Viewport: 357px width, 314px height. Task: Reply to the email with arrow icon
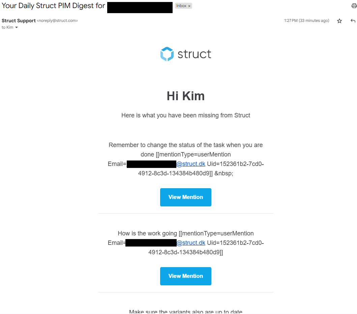click(x=353, y=21)
